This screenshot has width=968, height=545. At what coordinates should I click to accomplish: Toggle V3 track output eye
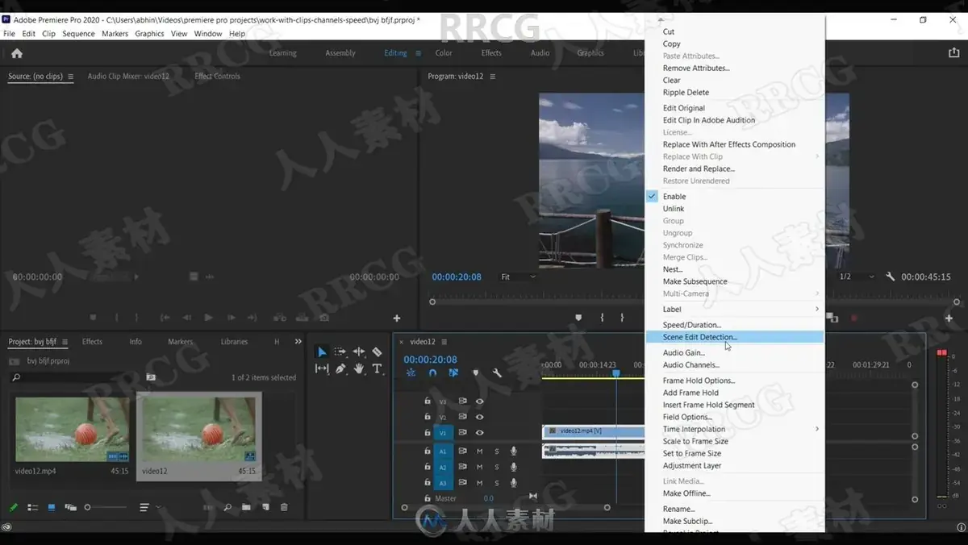pyautogui.click(x=479, y=401)
